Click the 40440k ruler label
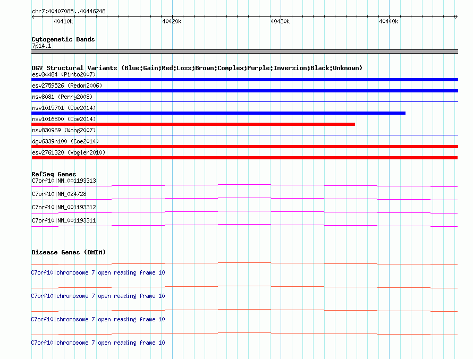The width and height of the screenshot is (473, 359). click(388, 21)
